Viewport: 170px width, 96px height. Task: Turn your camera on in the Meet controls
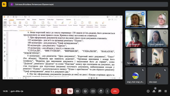pos(70,91)
